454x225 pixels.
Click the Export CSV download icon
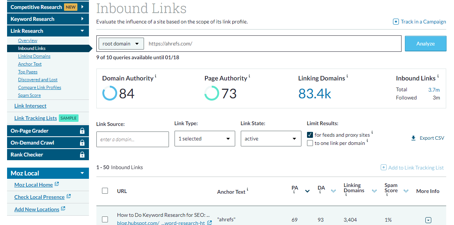tap(413, 138)
